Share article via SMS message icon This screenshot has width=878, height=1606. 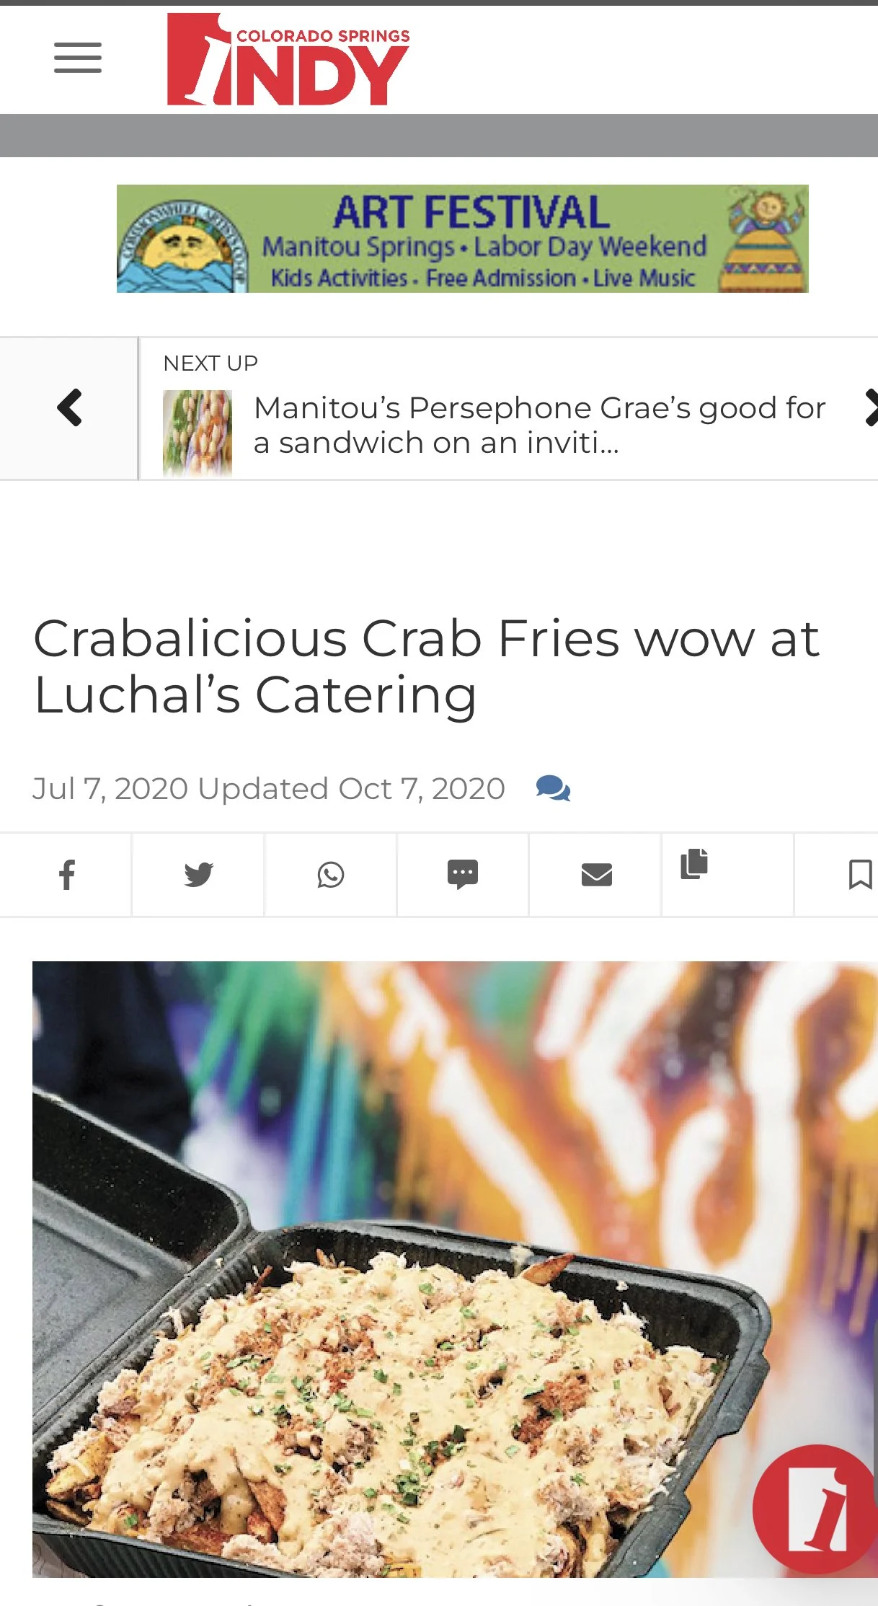click(463, 875)
